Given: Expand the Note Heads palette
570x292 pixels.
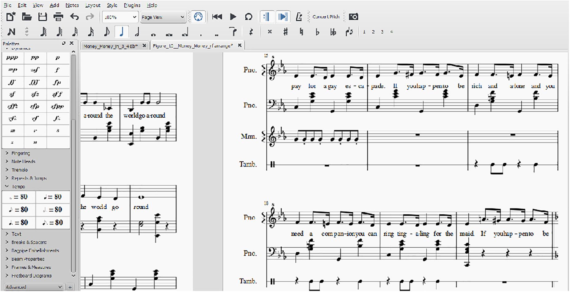Looking at the screenshot, I should coord(23,161).
